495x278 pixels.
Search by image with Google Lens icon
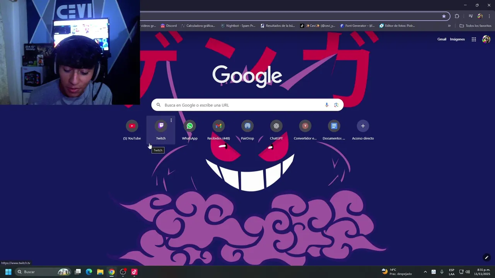[x=336, y=105]
